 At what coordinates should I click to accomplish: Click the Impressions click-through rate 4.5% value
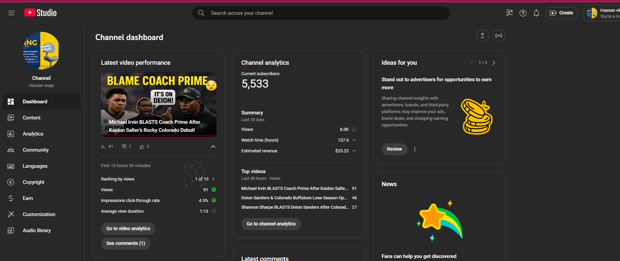(x=203, y=201)
